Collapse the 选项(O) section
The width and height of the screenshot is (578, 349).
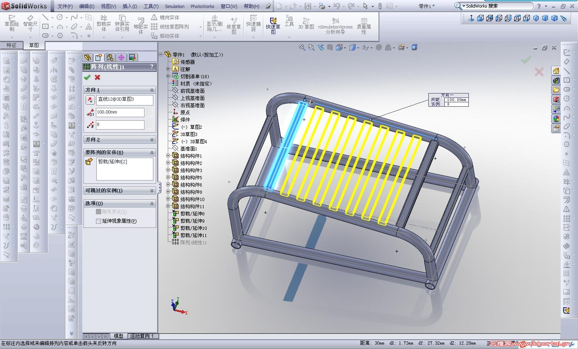152,204
